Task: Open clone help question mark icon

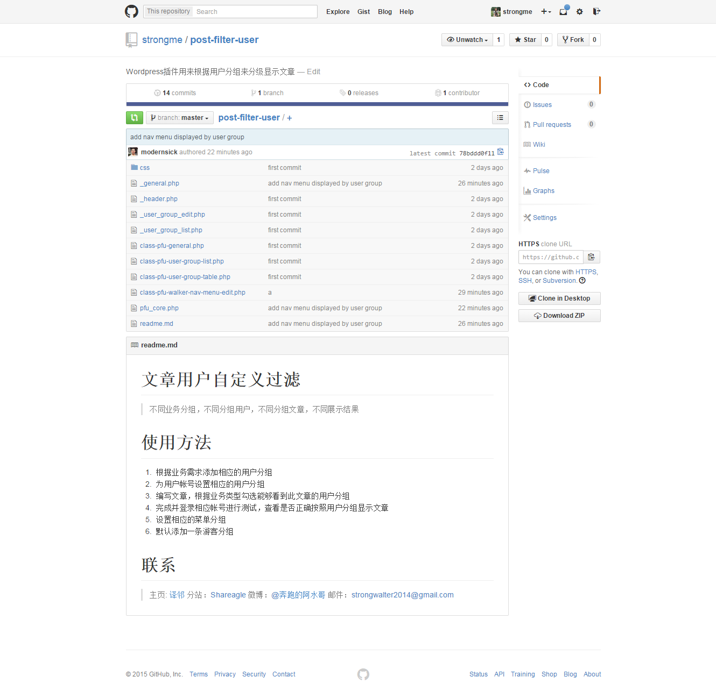Action: click(x=582, y=281)
